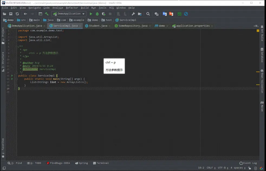Click the run gutter arrow for main method
266x171 pixels.
[12, 79]
